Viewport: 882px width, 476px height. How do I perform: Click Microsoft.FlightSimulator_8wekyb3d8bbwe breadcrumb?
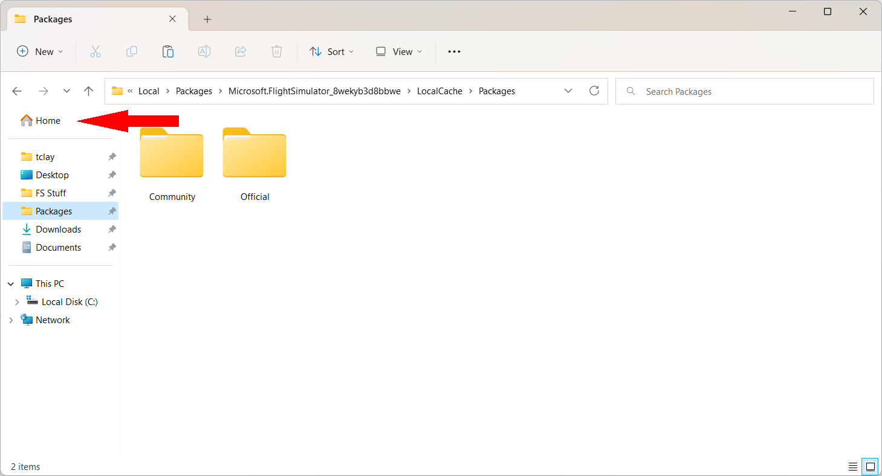point(314,91)
